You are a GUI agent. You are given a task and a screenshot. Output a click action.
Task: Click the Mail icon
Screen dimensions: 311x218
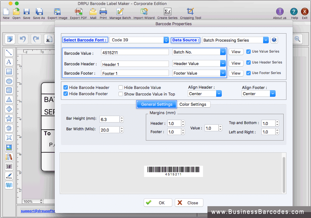93,12
